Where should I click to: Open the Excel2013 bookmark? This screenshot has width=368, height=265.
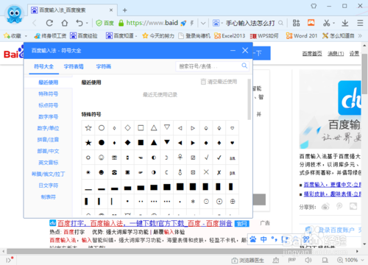point(230,36)
